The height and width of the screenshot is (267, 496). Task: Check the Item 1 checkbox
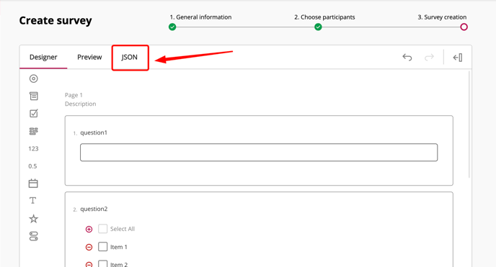click(102, 247)
